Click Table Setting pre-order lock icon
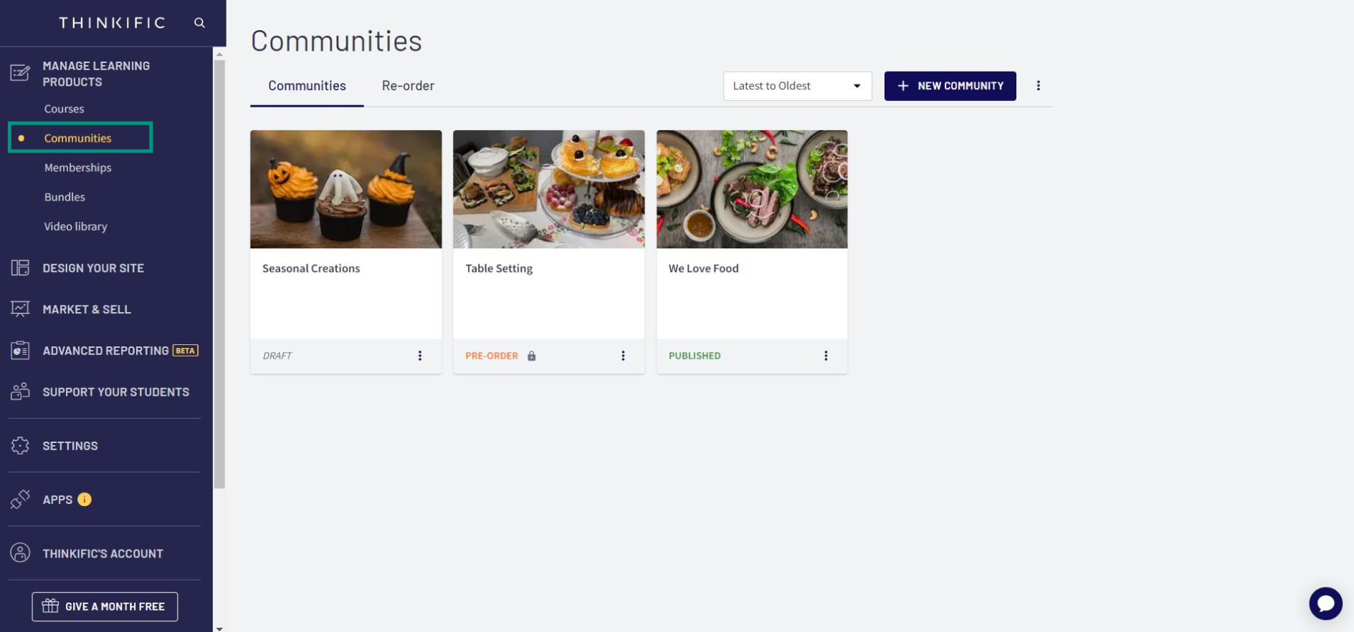The height and width of the screenshot is (632, 1354). pos(532,356)
